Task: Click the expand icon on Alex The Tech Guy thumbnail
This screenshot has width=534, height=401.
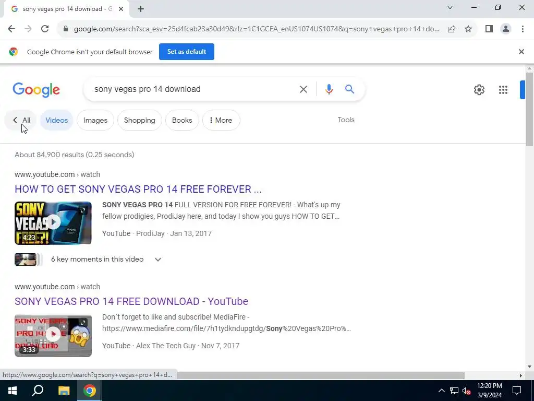Action: point(83,323)
